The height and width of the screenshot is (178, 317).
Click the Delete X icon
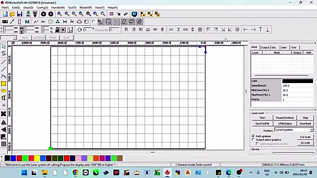click(x=3, y=114)
